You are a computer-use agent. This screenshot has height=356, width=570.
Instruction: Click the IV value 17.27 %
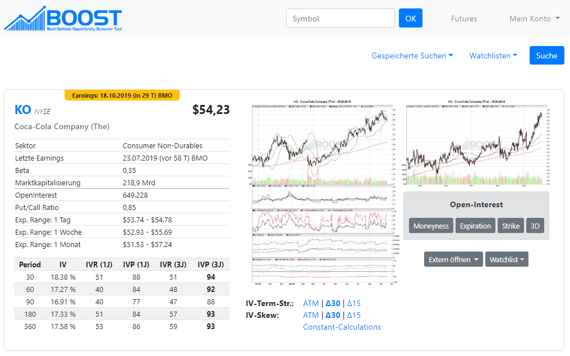point(63,289)
